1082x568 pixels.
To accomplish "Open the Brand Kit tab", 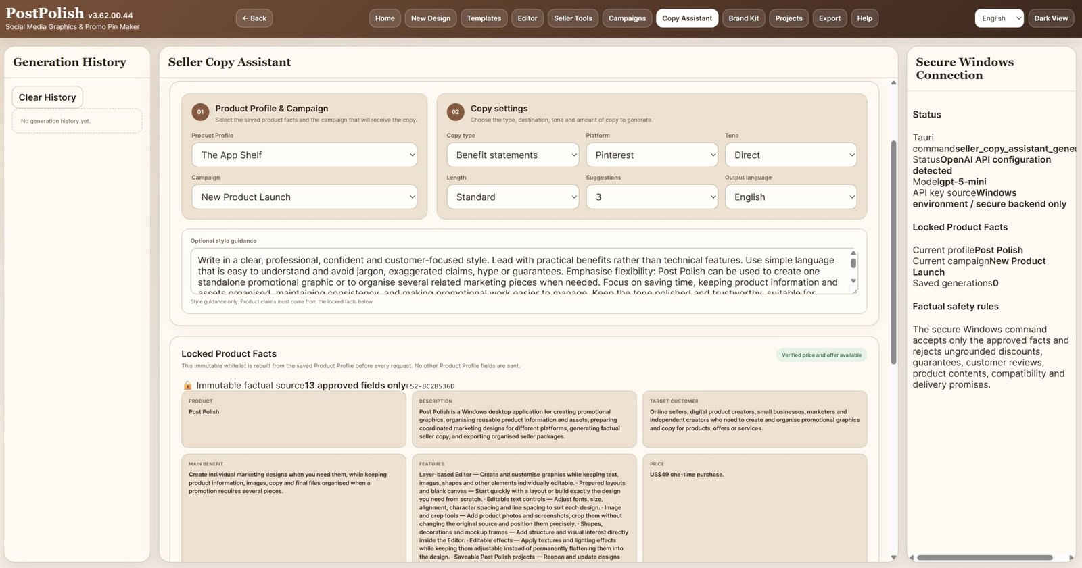I will coord(744,18).
